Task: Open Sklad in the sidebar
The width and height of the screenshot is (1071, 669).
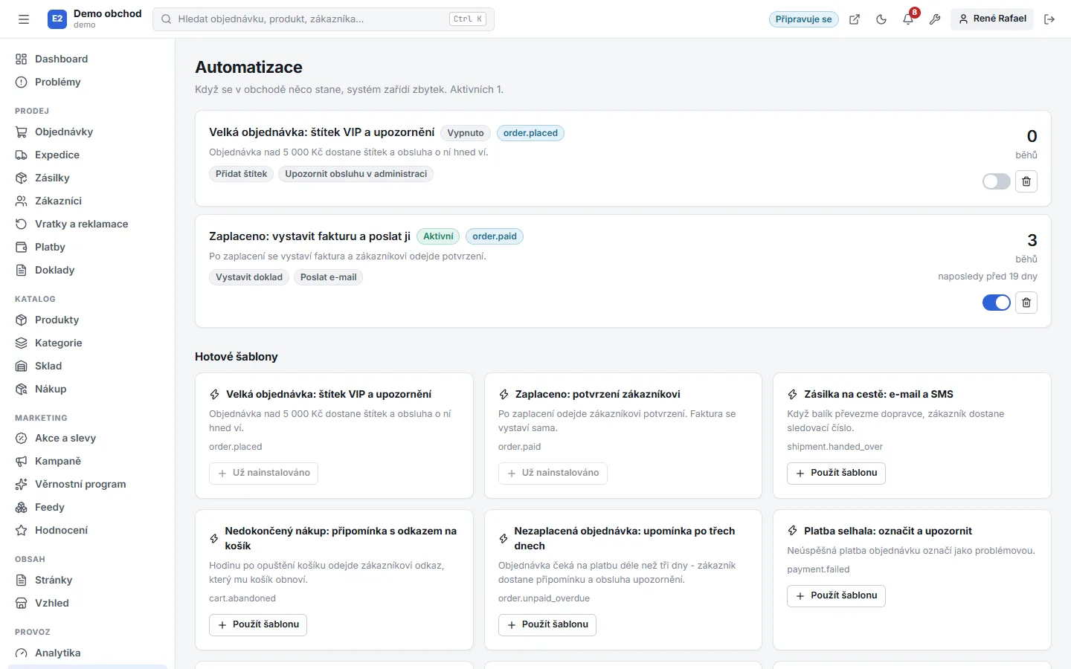Action: click(x=88, y=366)
